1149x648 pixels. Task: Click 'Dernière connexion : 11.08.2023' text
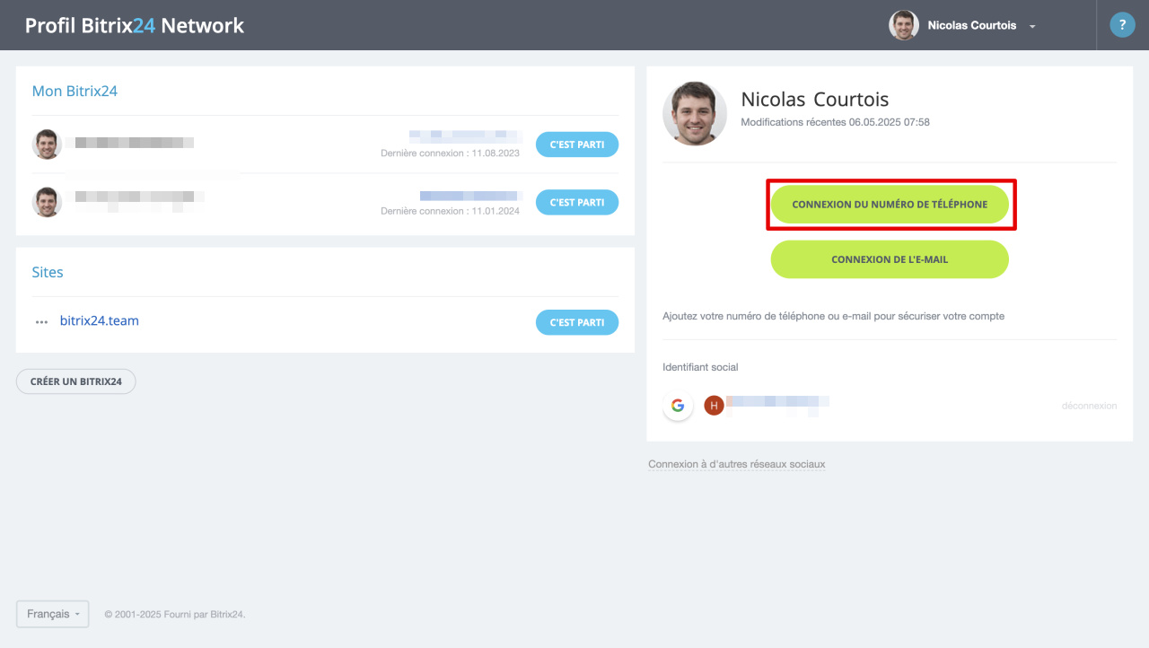[x=450, y=153]
